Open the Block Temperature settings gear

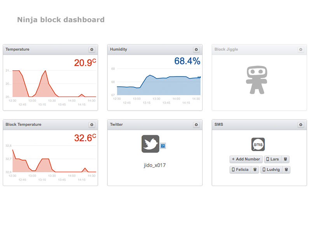point(92,125)
